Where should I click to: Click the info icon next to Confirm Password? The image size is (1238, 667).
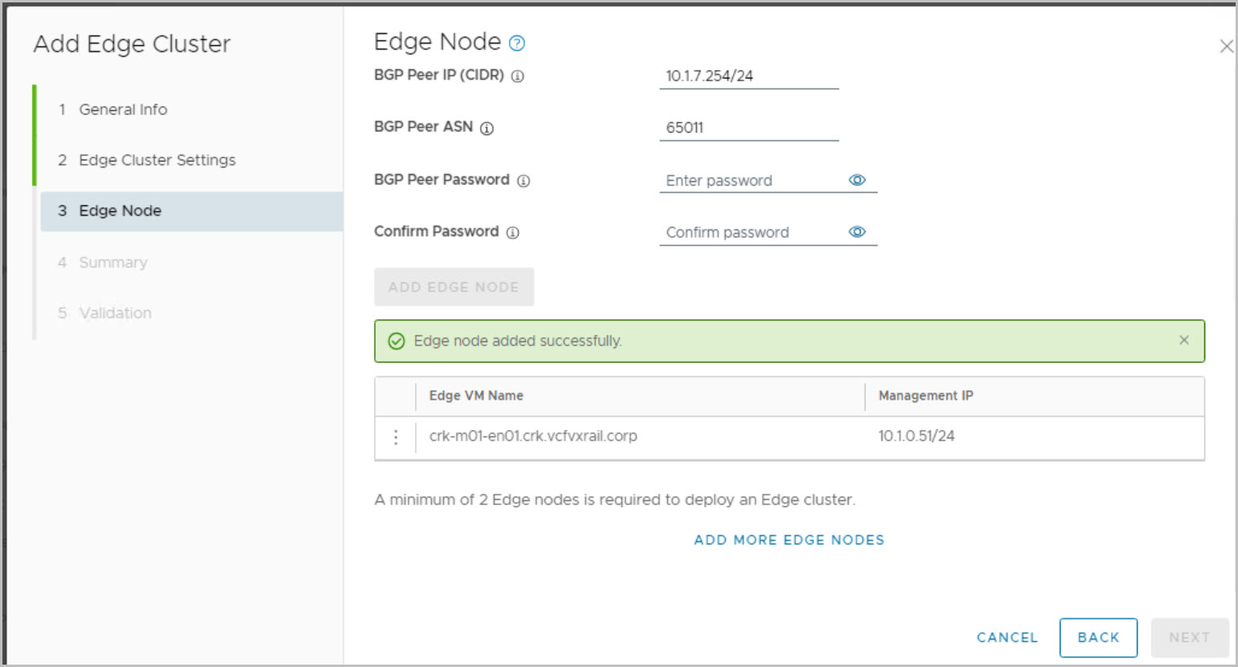point(512,233)
